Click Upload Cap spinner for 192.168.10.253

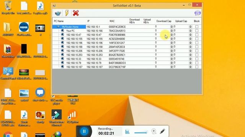191,55
